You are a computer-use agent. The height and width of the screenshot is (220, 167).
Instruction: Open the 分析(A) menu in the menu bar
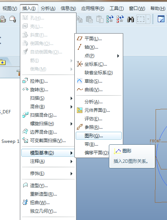(x=48, y=8)
